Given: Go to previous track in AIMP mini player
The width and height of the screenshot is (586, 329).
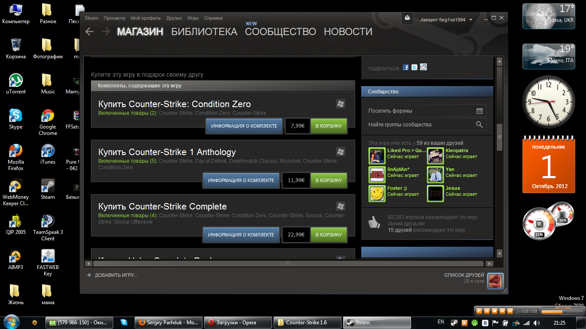Looking at the screenshot, I should tap(502, 311).
